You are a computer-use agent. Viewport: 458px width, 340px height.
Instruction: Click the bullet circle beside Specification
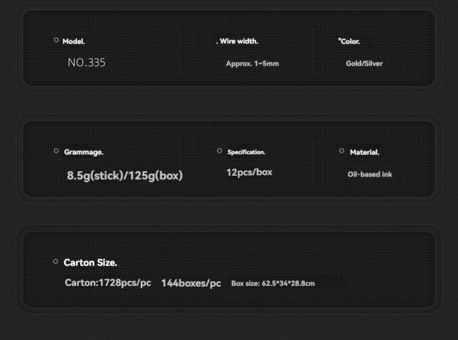tap(219, 151)
